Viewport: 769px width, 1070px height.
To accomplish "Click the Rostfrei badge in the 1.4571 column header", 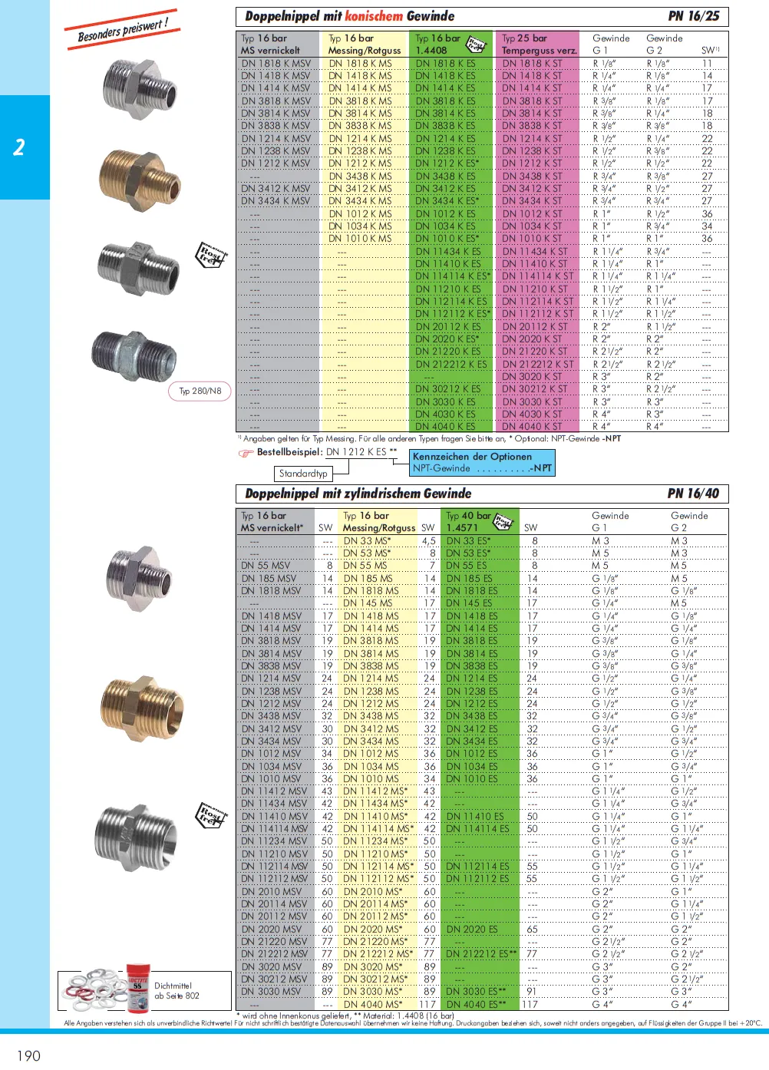I will (503, 522).
